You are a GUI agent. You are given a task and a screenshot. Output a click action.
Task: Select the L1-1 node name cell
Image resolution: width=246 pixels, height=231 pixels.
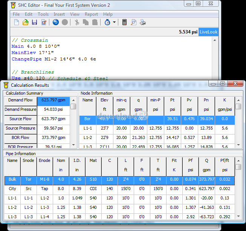pyautogui.click(x=87, y=130)
